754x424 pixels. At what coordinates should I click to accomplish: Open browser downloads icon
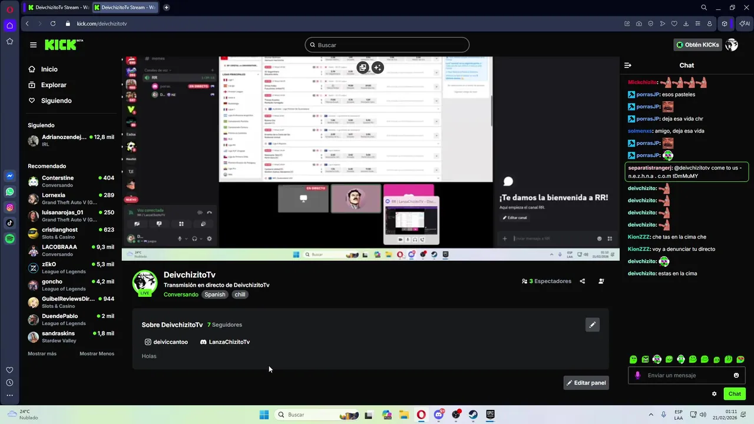pos(686,24)
